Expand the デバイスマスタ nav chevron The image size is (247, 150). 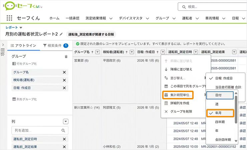148,18
